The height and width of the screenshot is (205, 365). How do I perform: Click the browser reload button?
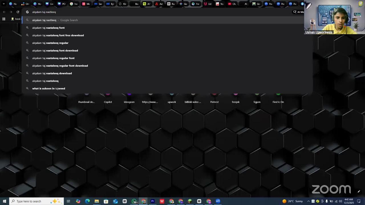pyautogui.click(x=18, y=12)
